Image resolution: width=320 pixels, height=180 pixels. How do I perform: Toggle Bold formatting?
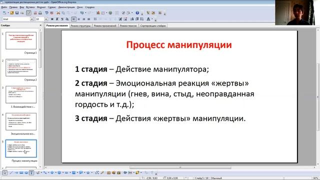[x=52, y=19]
